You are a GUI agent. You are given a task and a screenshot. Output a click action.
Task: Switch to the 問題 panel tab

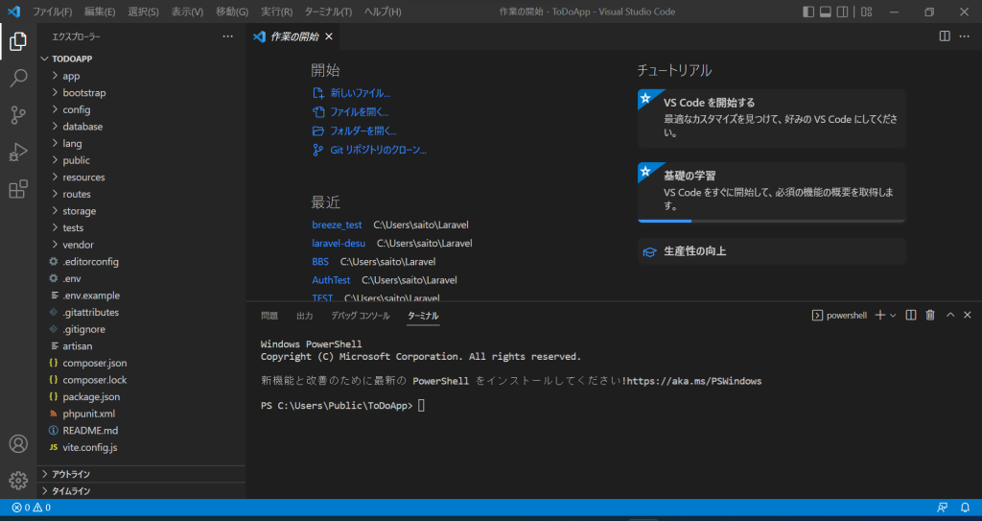tap(269, 316)
